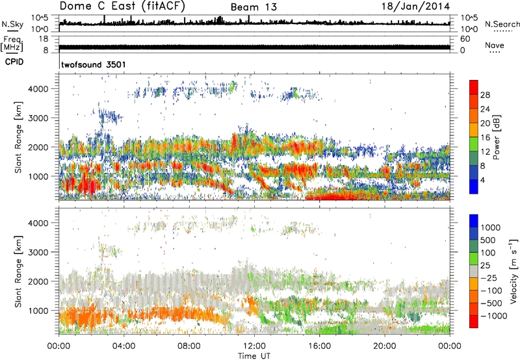The width and height of the screenshot is (520, 360).
Task: Click the '500' velocity colorbar tick
Action: point(488,240)
